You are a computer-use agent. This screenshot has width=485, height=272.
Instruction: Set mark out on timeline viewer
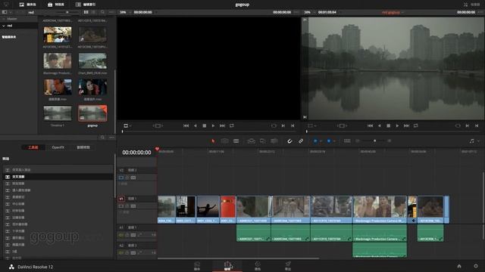tap(477, 126)
